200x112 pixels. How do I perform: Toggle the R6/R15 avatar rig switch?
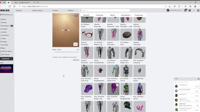point(75,16)
